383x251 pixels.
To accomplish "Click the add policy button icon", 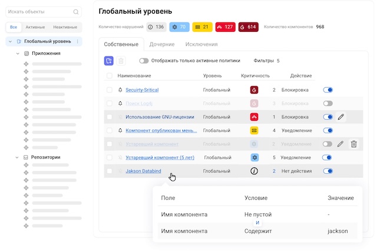I will [x=108, y=61].
